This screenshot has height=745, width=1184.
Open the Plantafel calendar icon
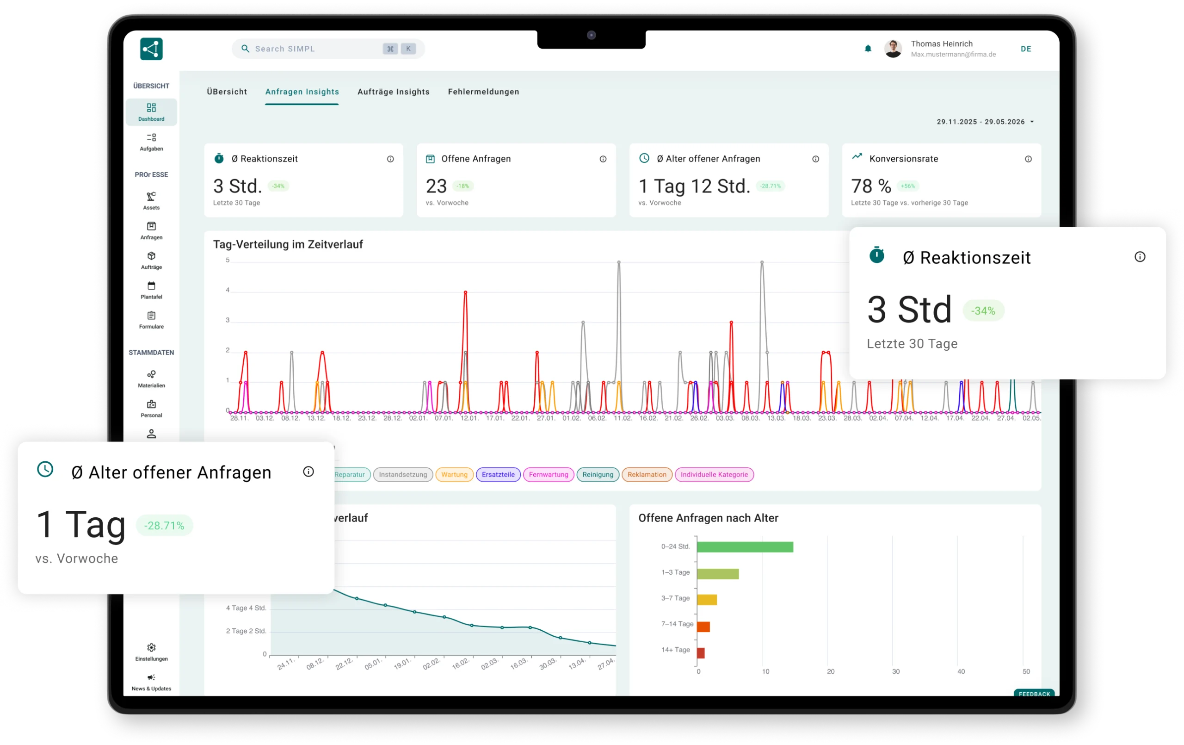(151, 290)
